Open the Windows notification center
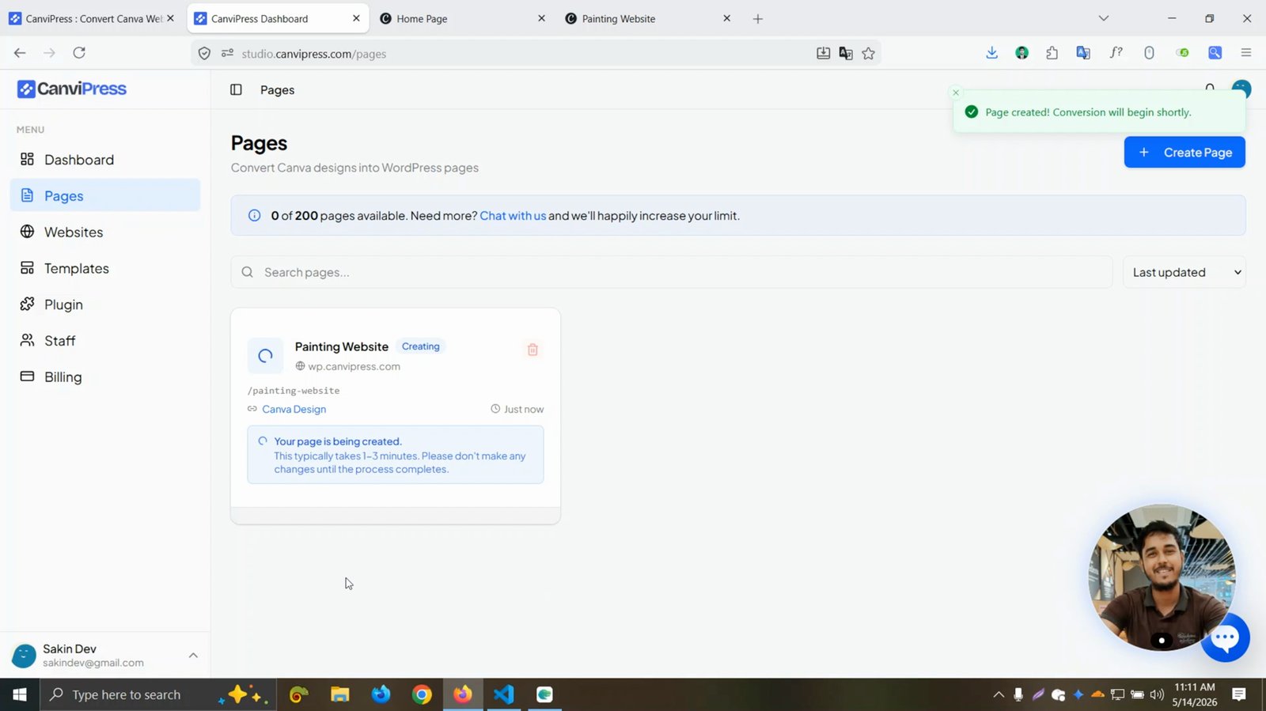1266x711 pixels. click(x=1239, y=694)
